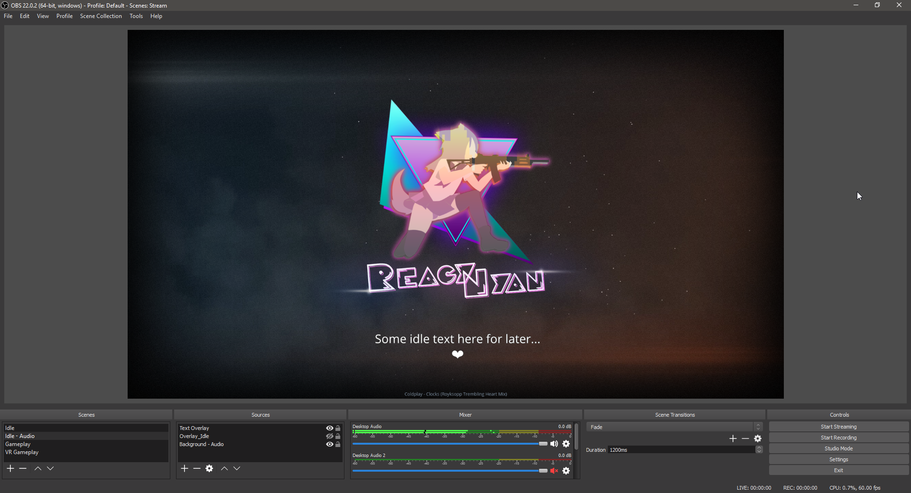This screenshot has height=493, width=911.
Task: Open the Help menu
Action: click(156, 16)
